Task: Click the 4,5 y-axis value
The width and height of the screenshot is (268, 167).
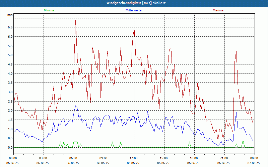Action: tap(10, 64)
